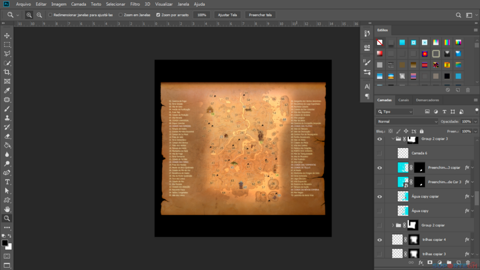Select the Horizontal Type tool

[7, 182]
